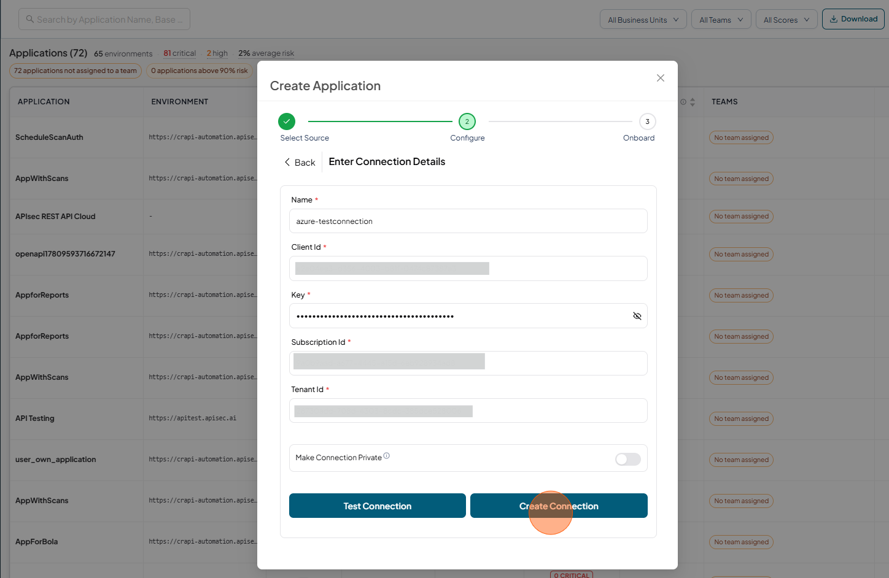Click into the Tenant Id field
This screenshot has width=889, height=578.
[468, 410]
